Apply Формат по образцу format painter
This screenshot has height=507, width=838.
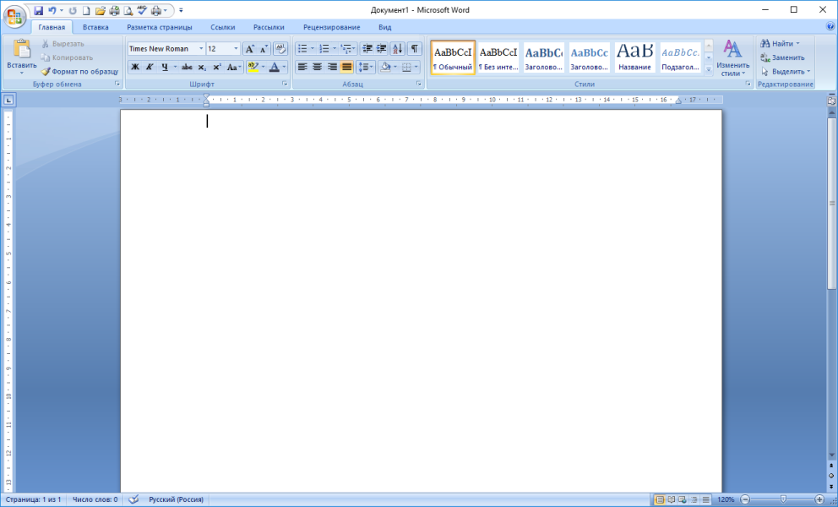(x=79, y=71)
